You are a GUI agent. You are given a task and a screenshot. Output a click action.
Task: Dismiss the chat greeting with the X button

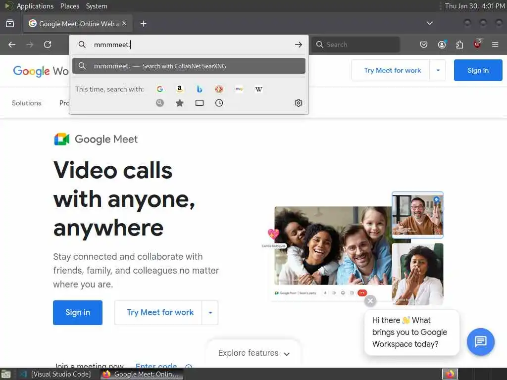(x=370, y=301)
